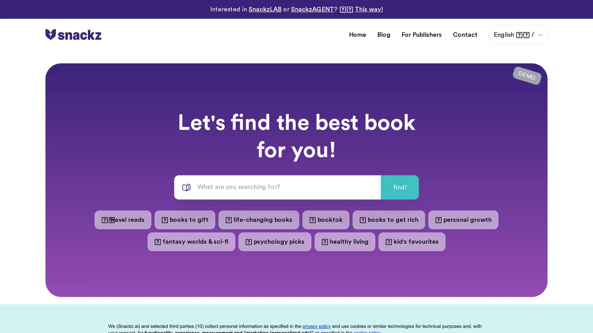Click the book icon in search bar
This screenshot has height=333, width=593.
pyautogui.click(x=186, y=187)
